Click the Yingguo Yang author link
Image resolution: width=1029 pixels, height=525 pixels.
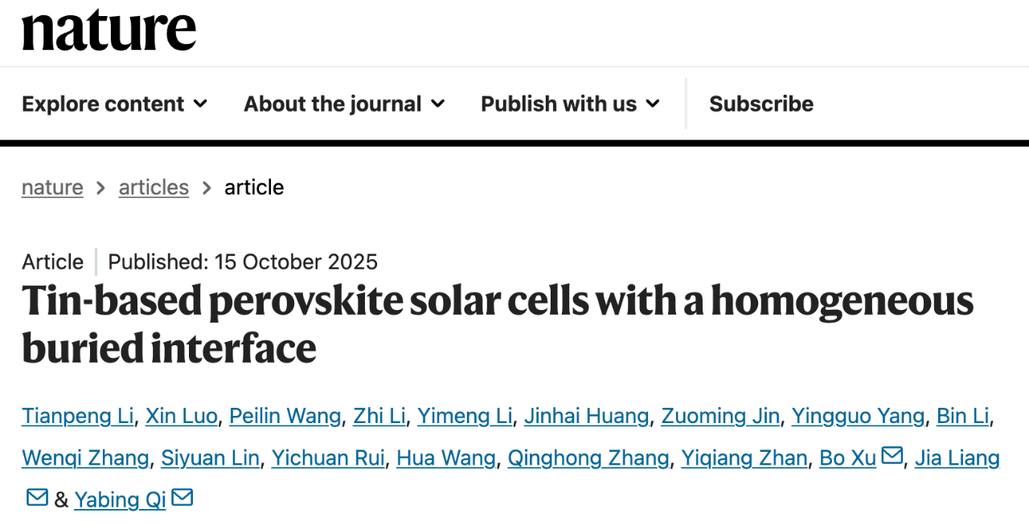(x=858, y=416)
